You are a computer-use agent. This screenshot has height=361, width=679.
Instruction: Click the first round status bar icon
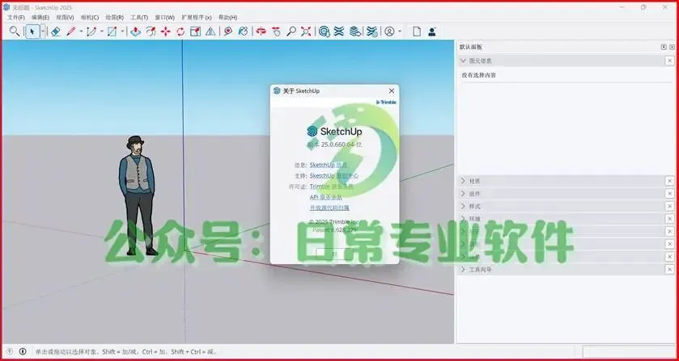10,351
